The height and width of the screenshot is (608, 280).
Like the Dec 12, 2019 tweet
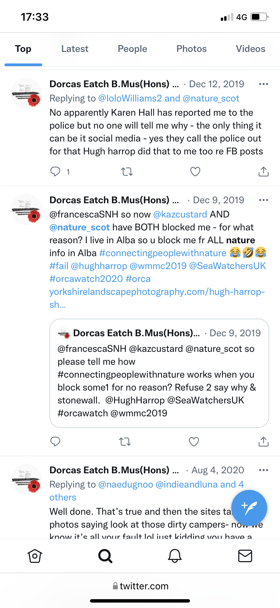pos(195,172)
